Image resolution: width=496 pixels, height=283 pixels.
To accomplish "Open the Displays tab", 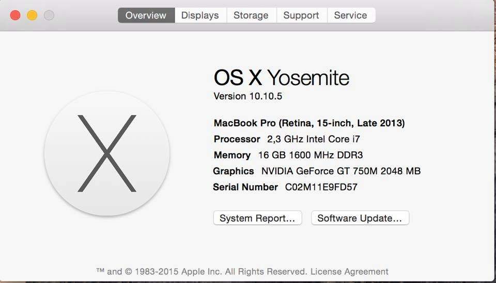I will [200, 15].
